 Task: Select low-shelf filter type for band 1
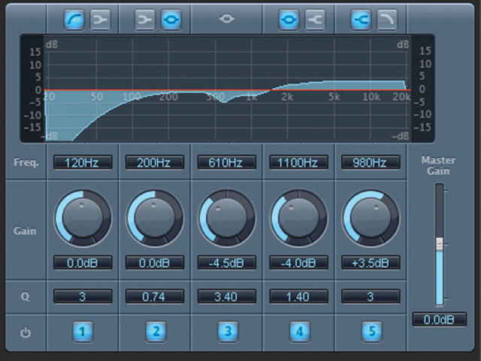(x=100, y=20)
